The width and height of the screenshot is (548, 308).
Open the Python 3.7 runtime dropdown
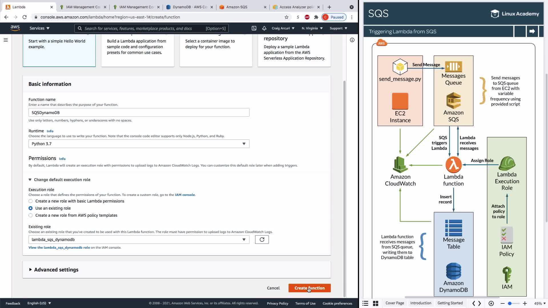[139, 144]
